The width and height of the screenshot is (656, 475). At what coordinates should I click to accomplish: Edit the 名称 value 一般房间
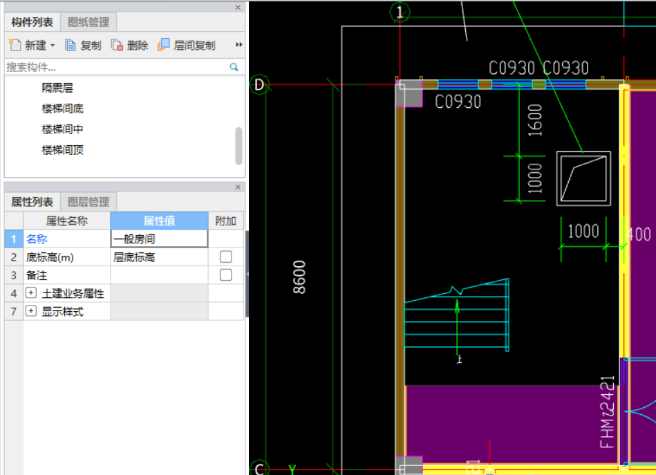(159, 239)
